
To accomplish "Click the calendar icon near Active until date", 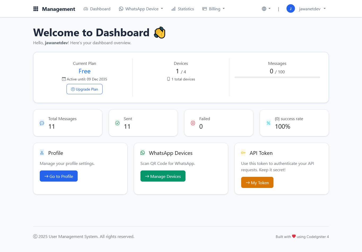I will pos(64,79).
